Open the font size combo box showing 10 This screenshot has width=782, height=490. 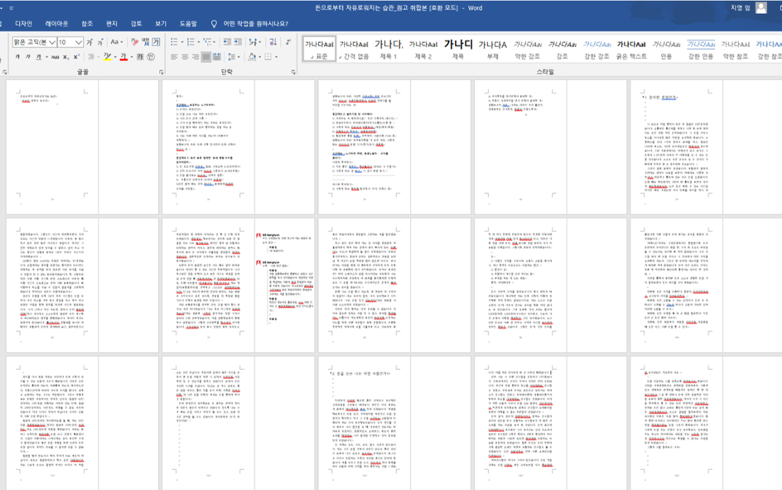(70, 42)
